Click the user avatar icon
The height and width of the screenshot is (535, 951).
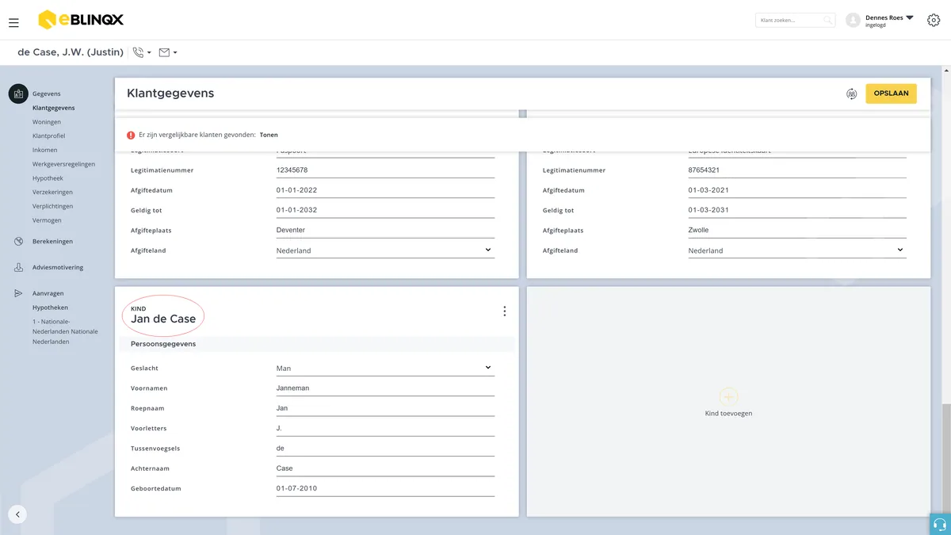coord(853,21)
